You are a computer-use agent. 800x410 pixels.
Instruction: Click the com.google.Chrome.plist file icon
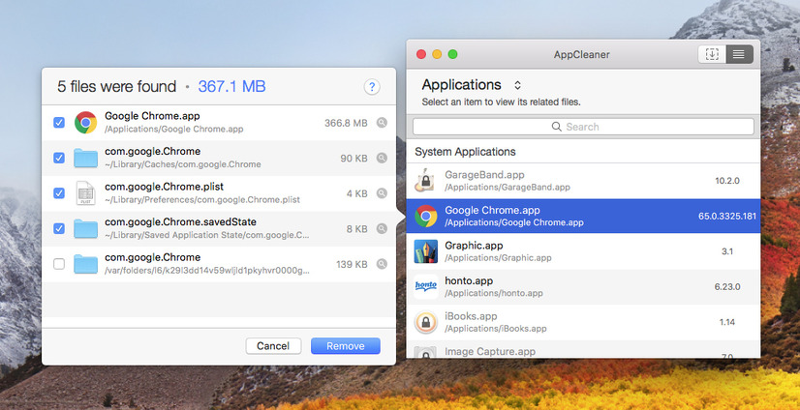(85, 193)
